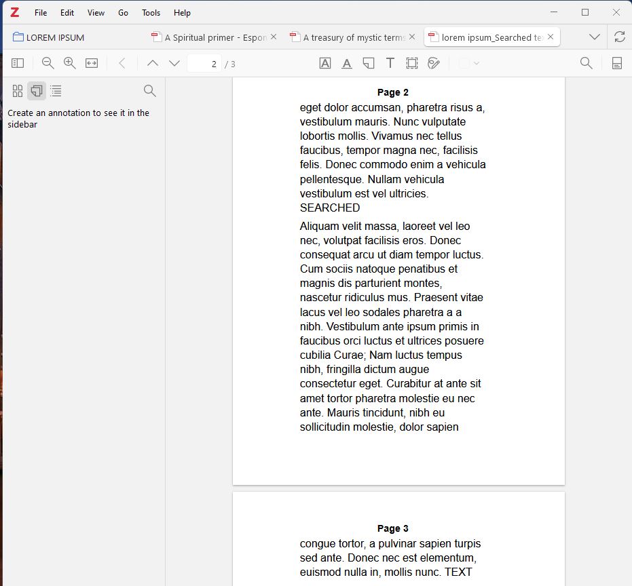Open the View menu

(96, 13)
